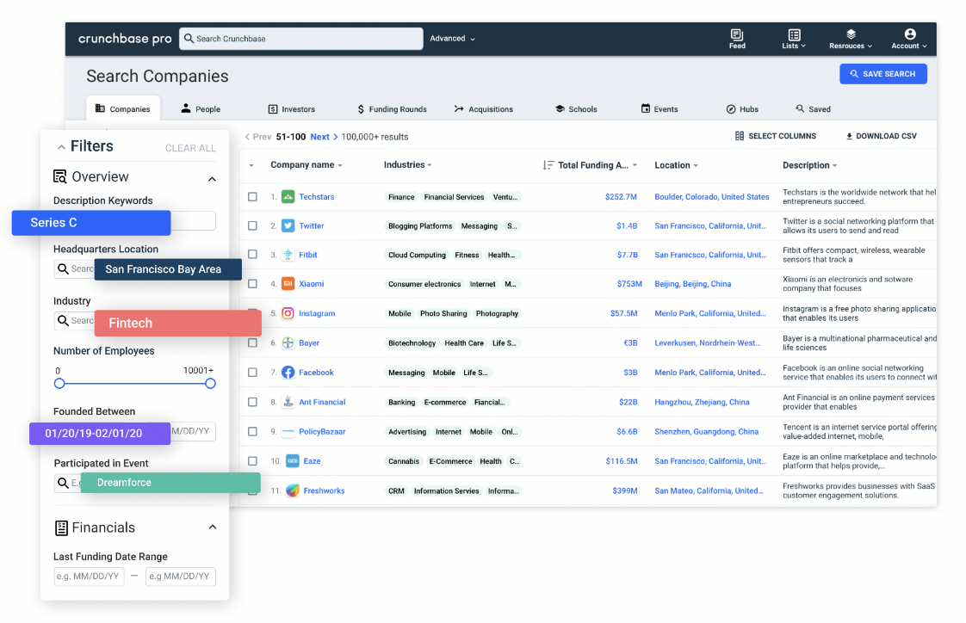The width and height of the screenshot is (966, 623).
Task: Click the crunchbase pro logo
Action: (125, 39)
